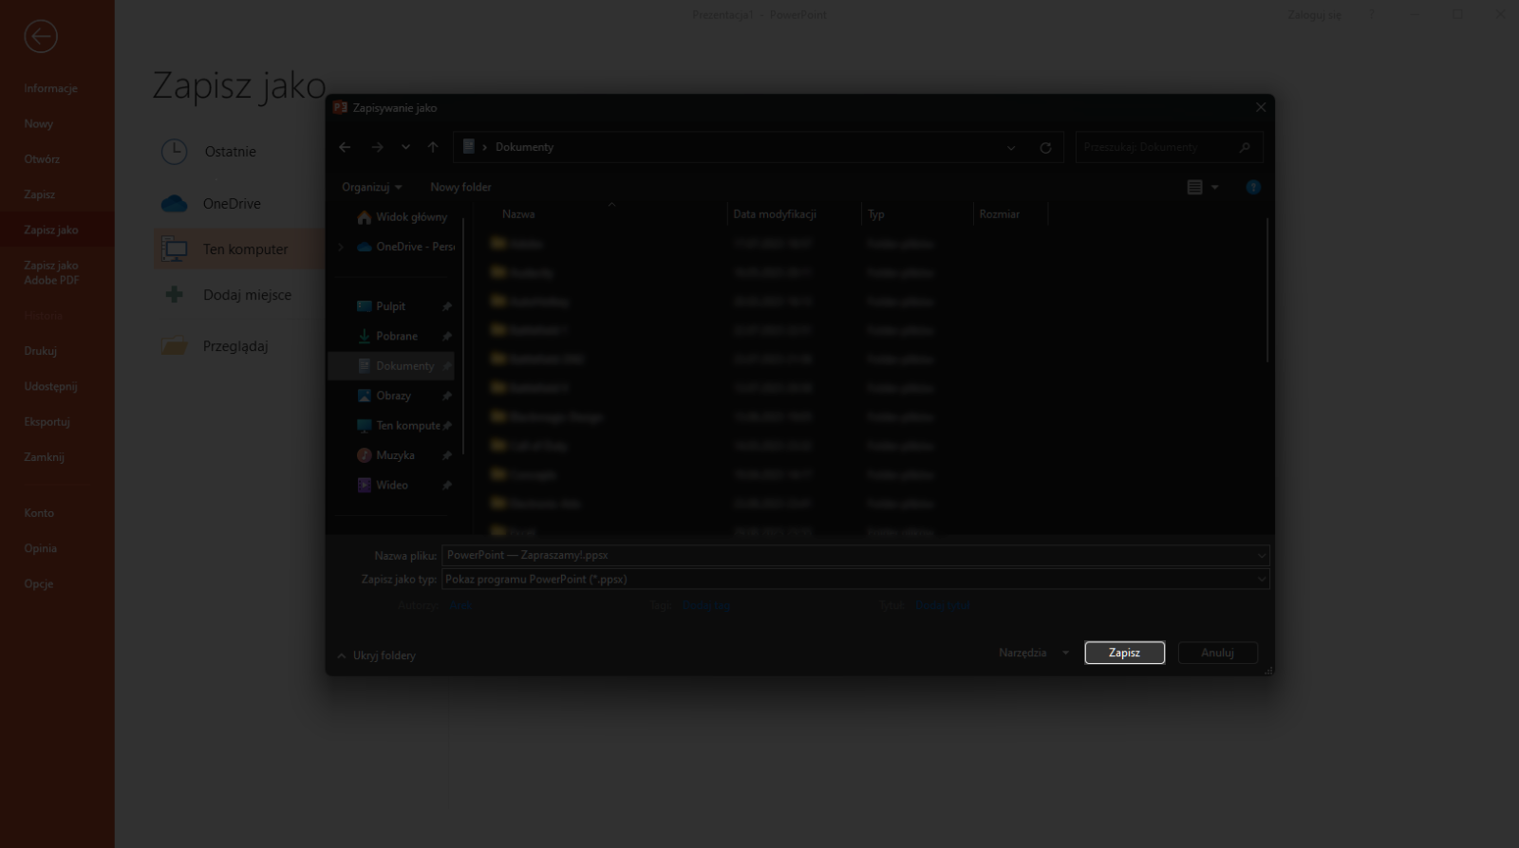The width and height of the screenshot is (1519, 848).
Task: Click the Zapisz button in dialog
Action: click(1125, 653)
